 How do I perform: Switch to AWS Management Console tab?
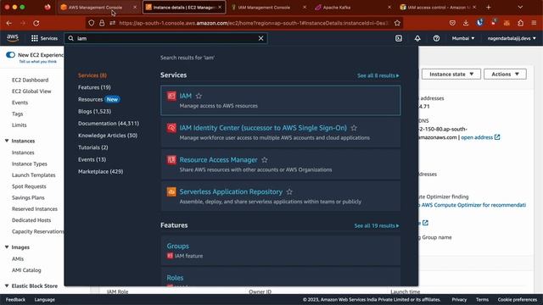98,8
